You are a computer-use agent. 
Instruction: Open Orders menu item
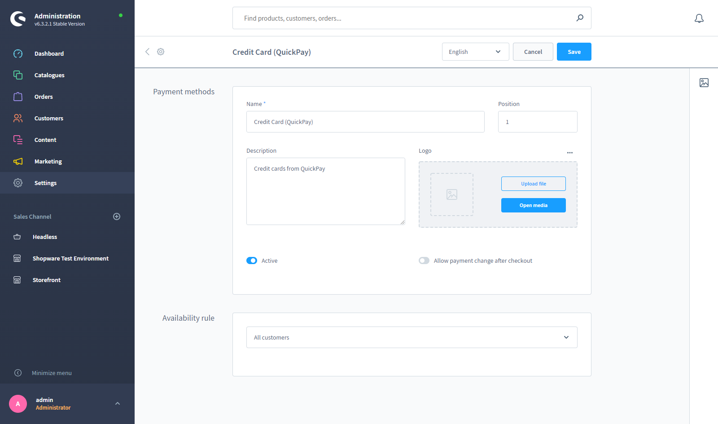pos(67,97)
